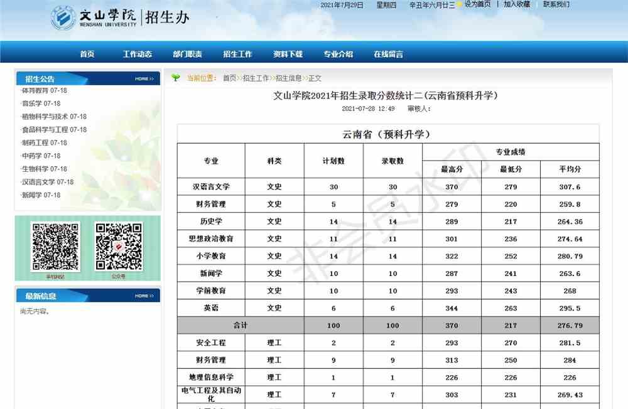The width and height of the screenshot is (628, 409).
Task: Click the average score 307.6
Action: [x=570, y=187]
